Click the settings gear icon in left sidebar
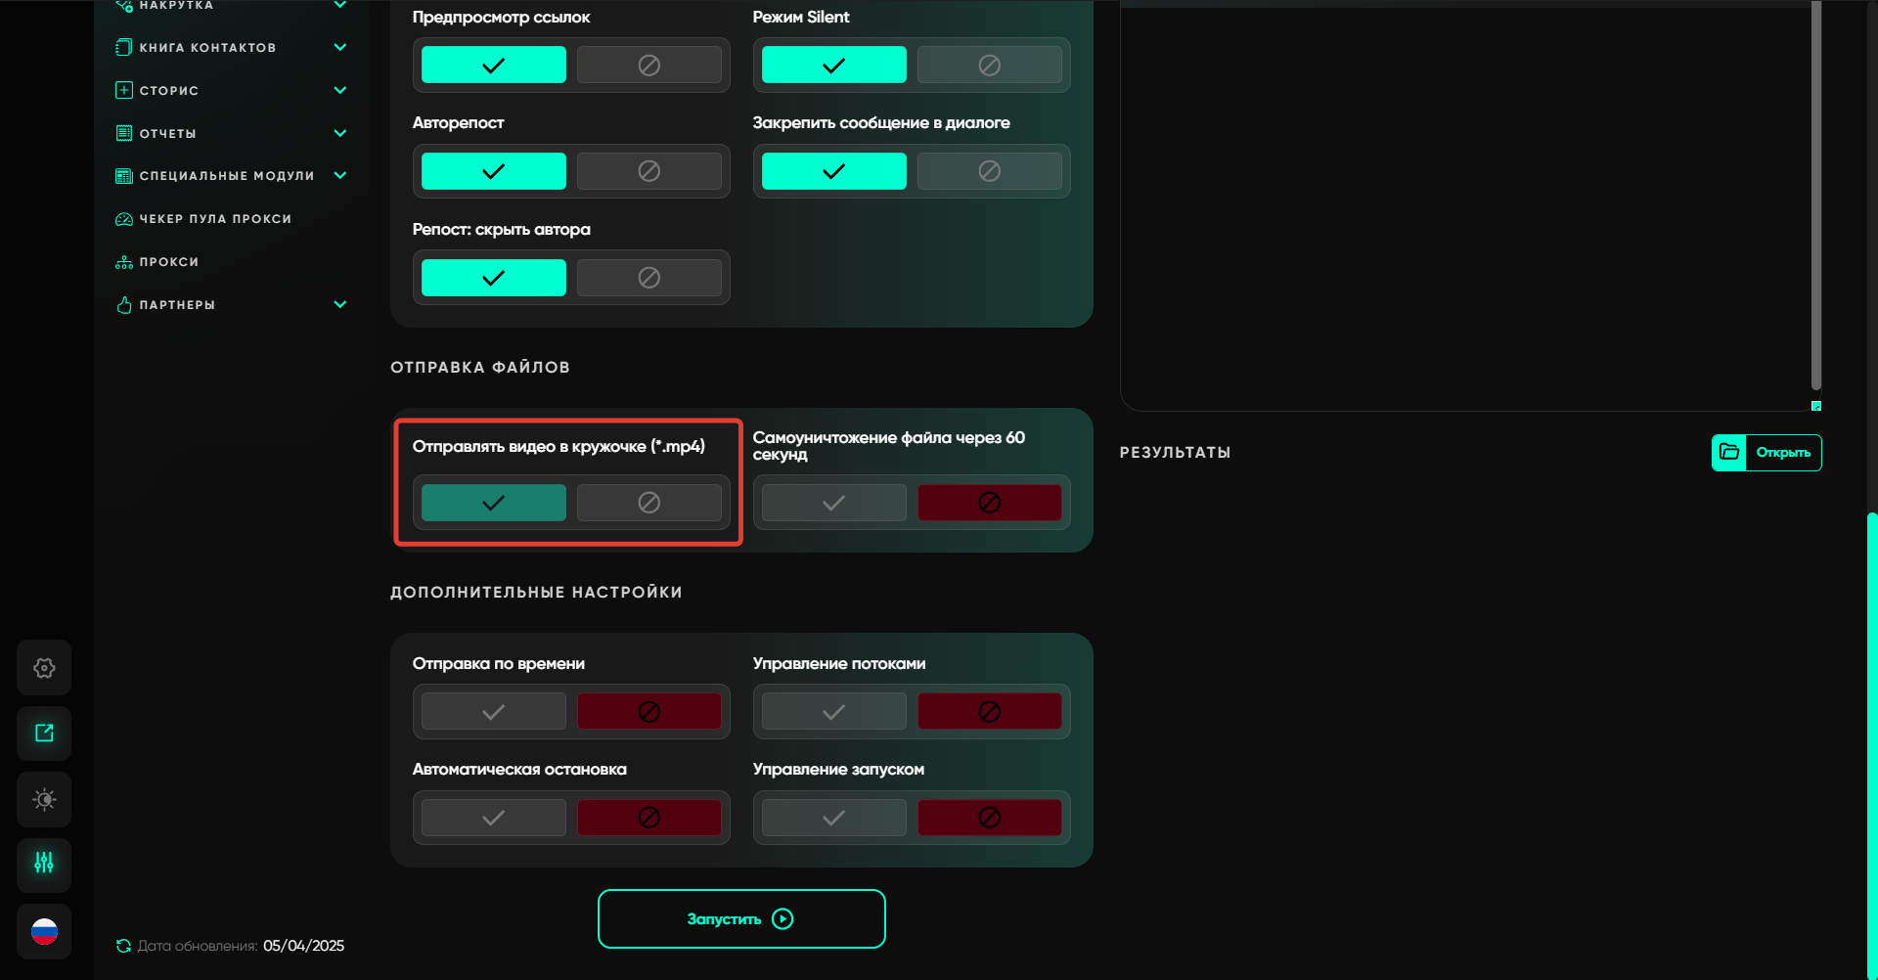 tap(44, 668)
